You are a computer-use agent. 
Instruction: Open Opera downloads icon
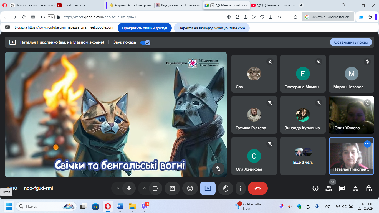click(271, 17)
